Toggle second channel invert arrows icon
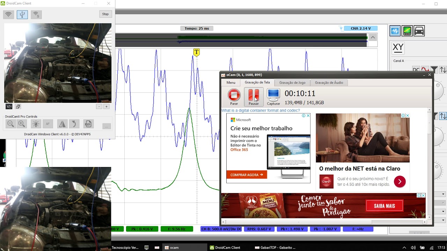Screen dimensions: 447x251 443,116
